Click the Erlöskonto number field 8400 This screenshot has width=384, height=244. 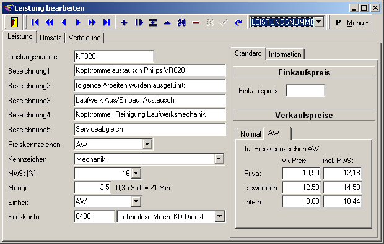coord(94,216)
